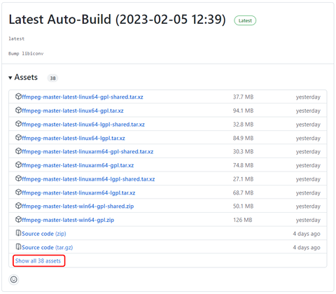This screenshot has height=294, width=336.
Task: Click package icon for linuxarm64-gpl.tar.xz
Action: [x=18, y=165]
